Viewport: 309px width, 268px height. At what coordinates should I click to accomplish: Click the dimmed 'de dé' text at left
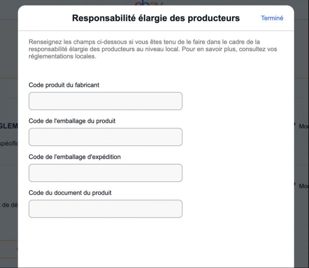pos(9,205)
